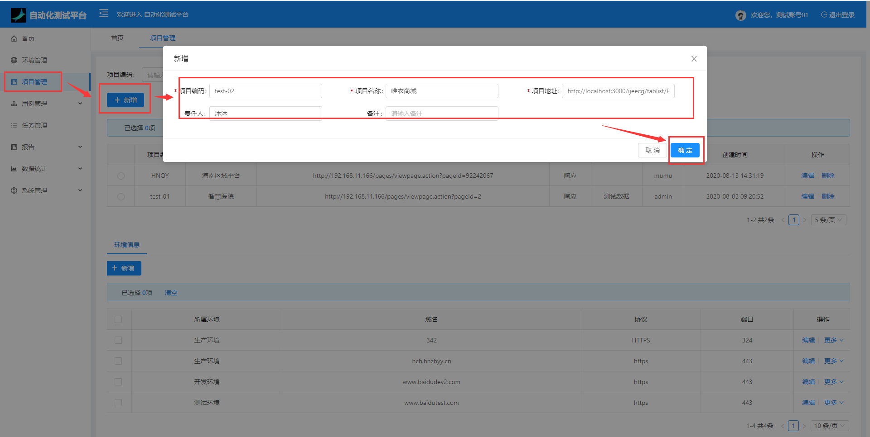Click 编辑 for the HNQY project
Screen dimensions: 870x437
(807, 176)
